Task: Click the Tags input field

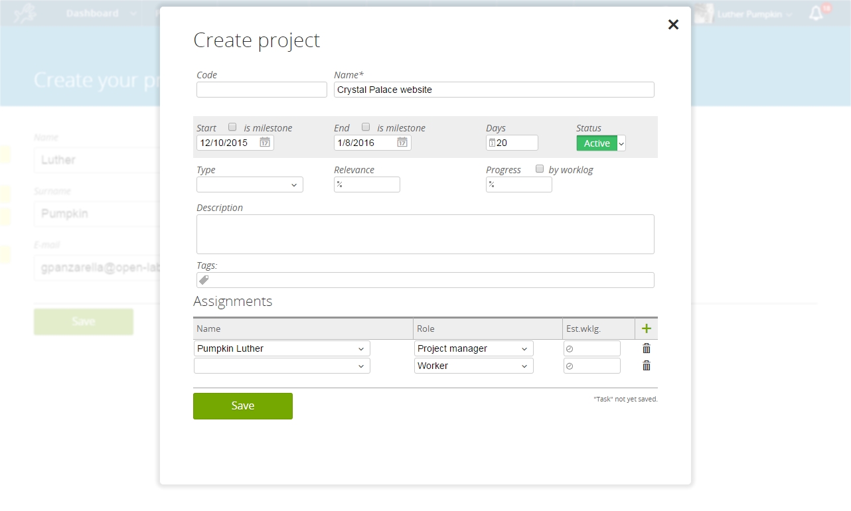Action: [x=425, y=280]
